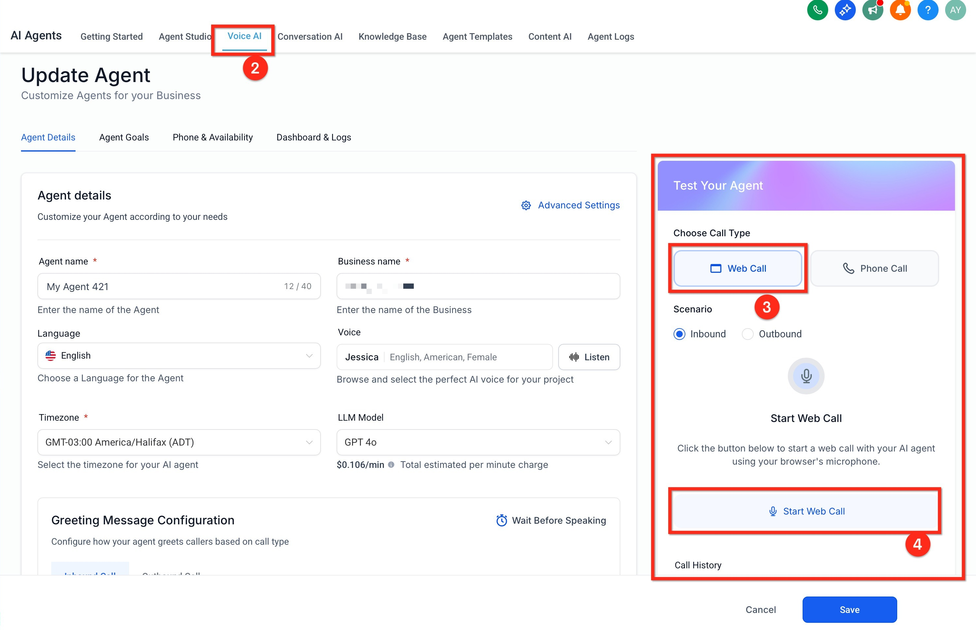Click the Test Your Agent panel header
The image size is (976, 630).
tap(806, 186)
